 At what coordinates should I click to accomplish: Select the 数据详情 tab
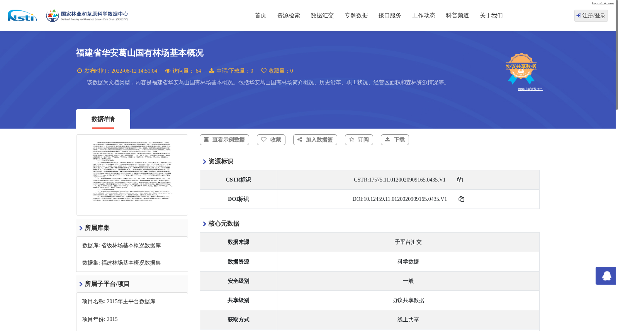point(103,119)
